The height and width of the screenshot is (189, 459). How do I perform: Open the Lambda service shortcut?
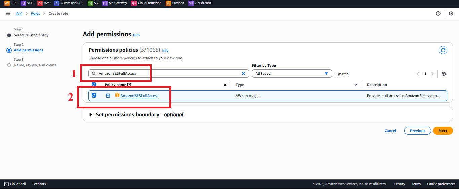[x=175, y=3]
